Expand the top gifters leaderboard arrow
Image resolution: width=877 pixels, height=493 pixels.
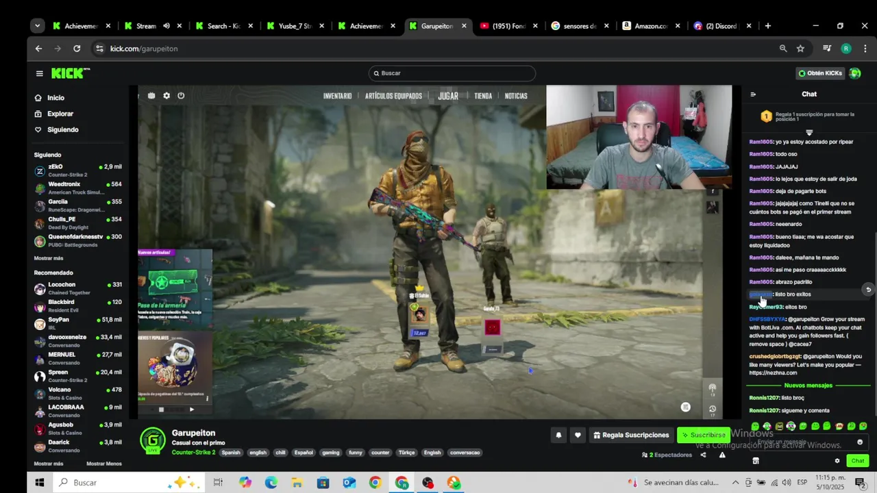pos(809,133)
